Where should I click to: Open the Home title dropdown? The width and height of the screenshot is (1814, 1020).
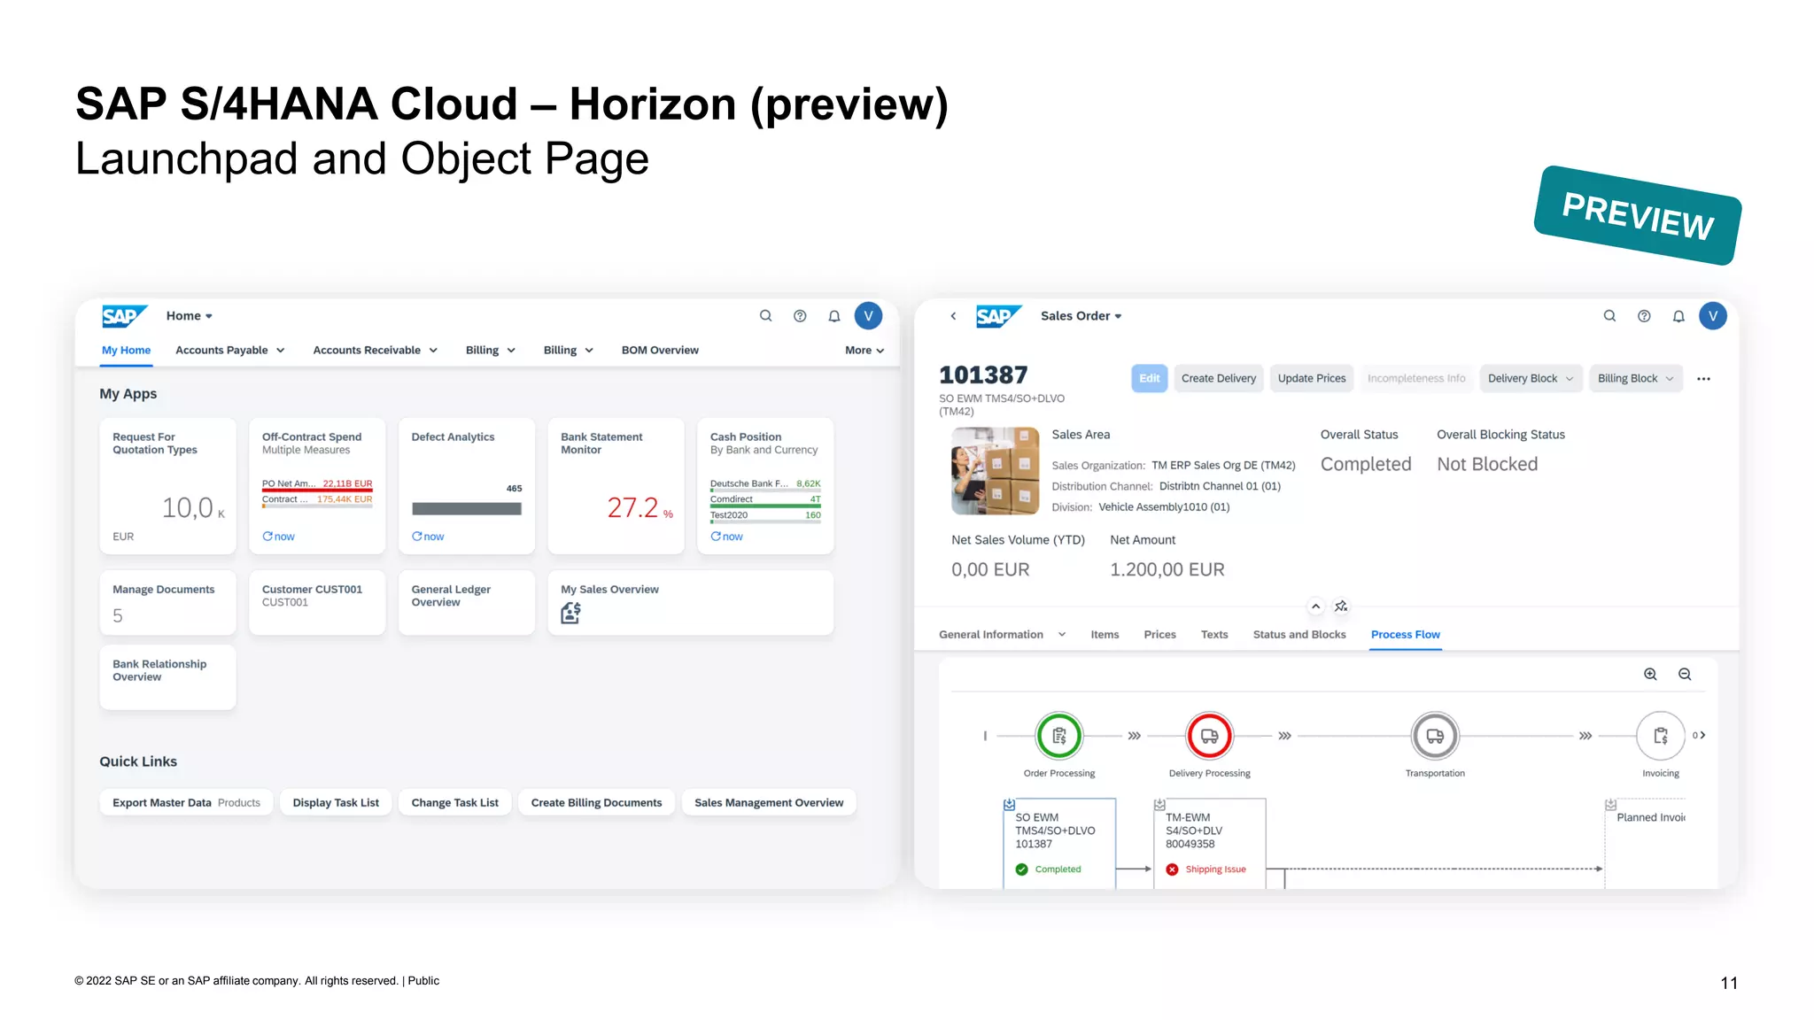coord(190,316)
